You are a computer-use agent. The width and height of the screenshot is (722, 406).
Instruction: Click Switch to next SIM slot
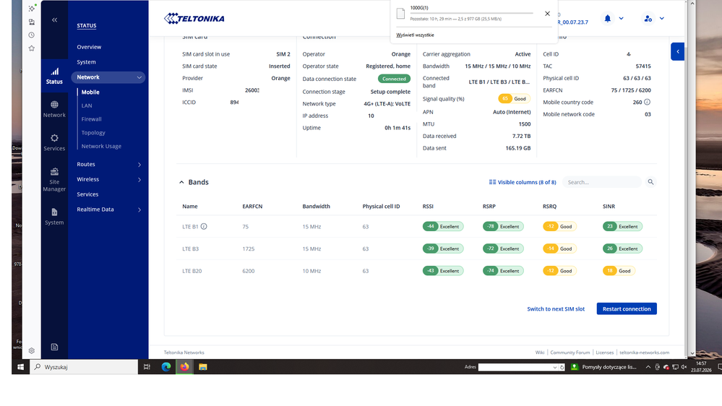556,309
